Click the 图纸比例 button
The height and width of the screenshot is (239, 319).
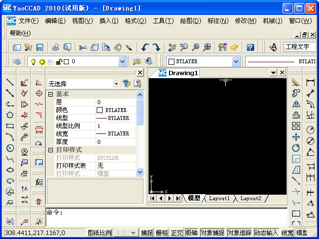point(100,233)
